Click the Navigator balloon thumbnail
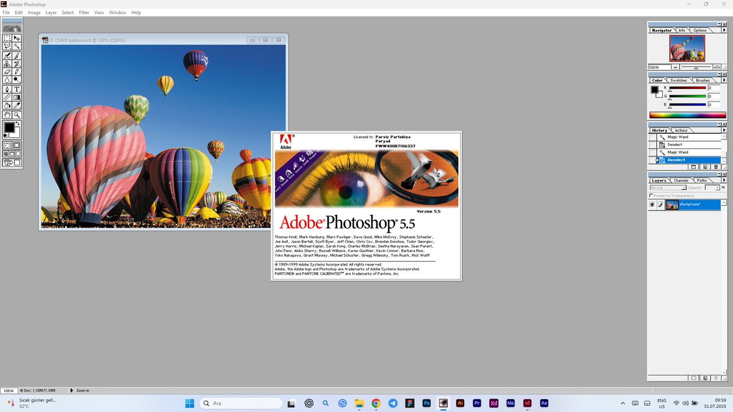This screenshot has height=412, width=733. click(x=687, y=48)
